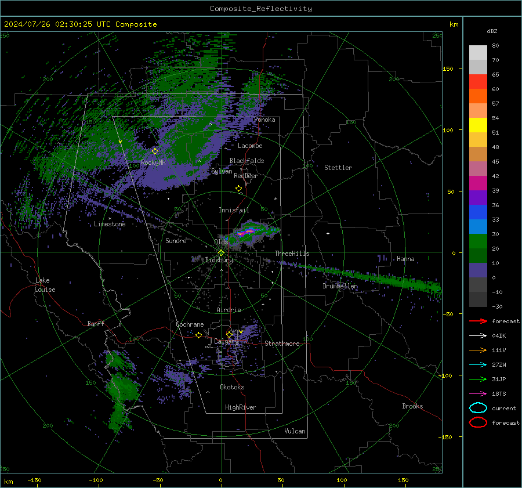Viewport: 522px width, 488px height.
Task: Click the HighRiver town label
Action: [x=241, y=407]
